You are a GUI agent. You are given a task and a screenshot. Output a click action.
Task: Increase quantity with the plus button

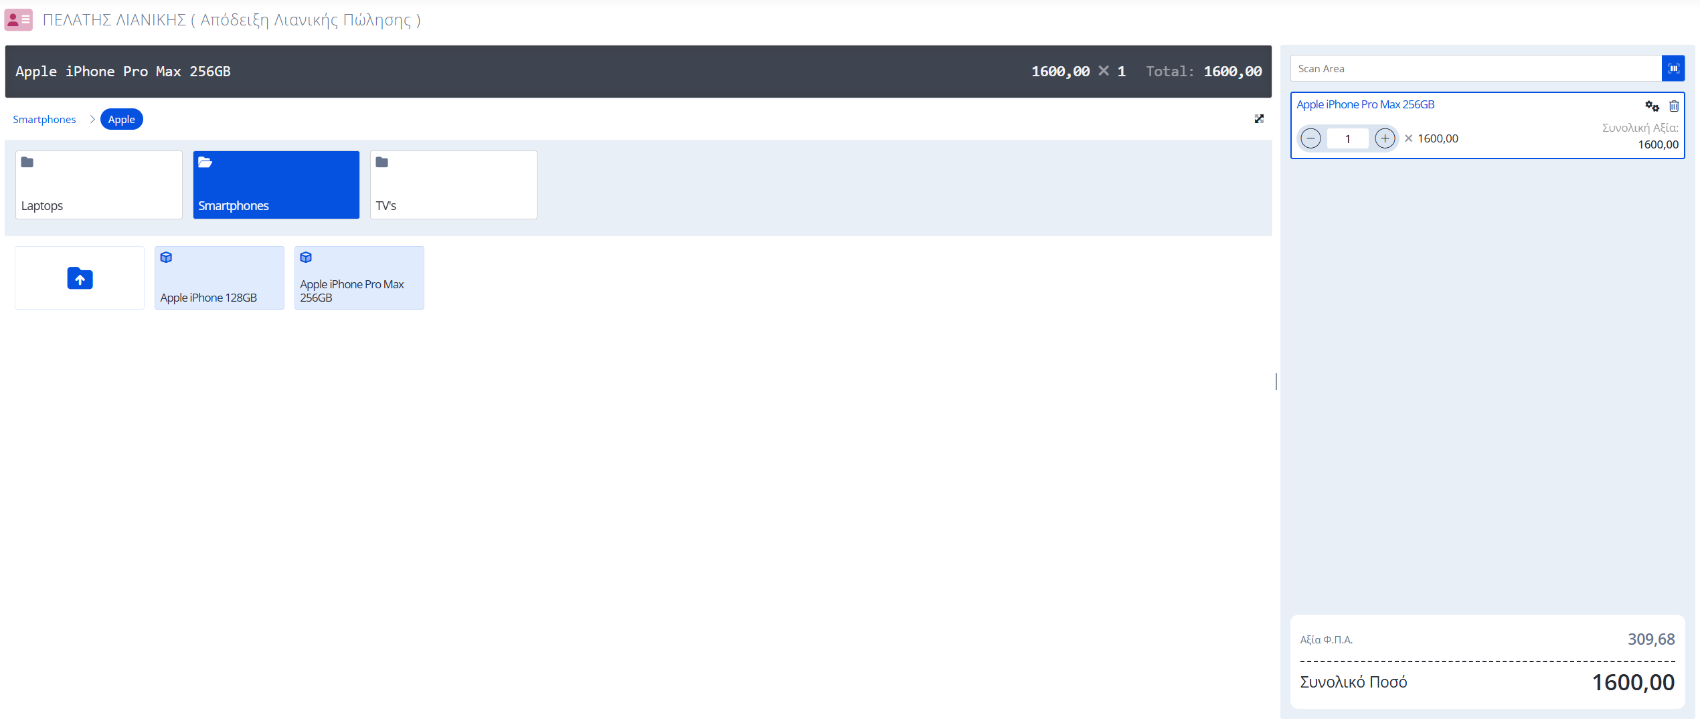[x=1385, y=138]
